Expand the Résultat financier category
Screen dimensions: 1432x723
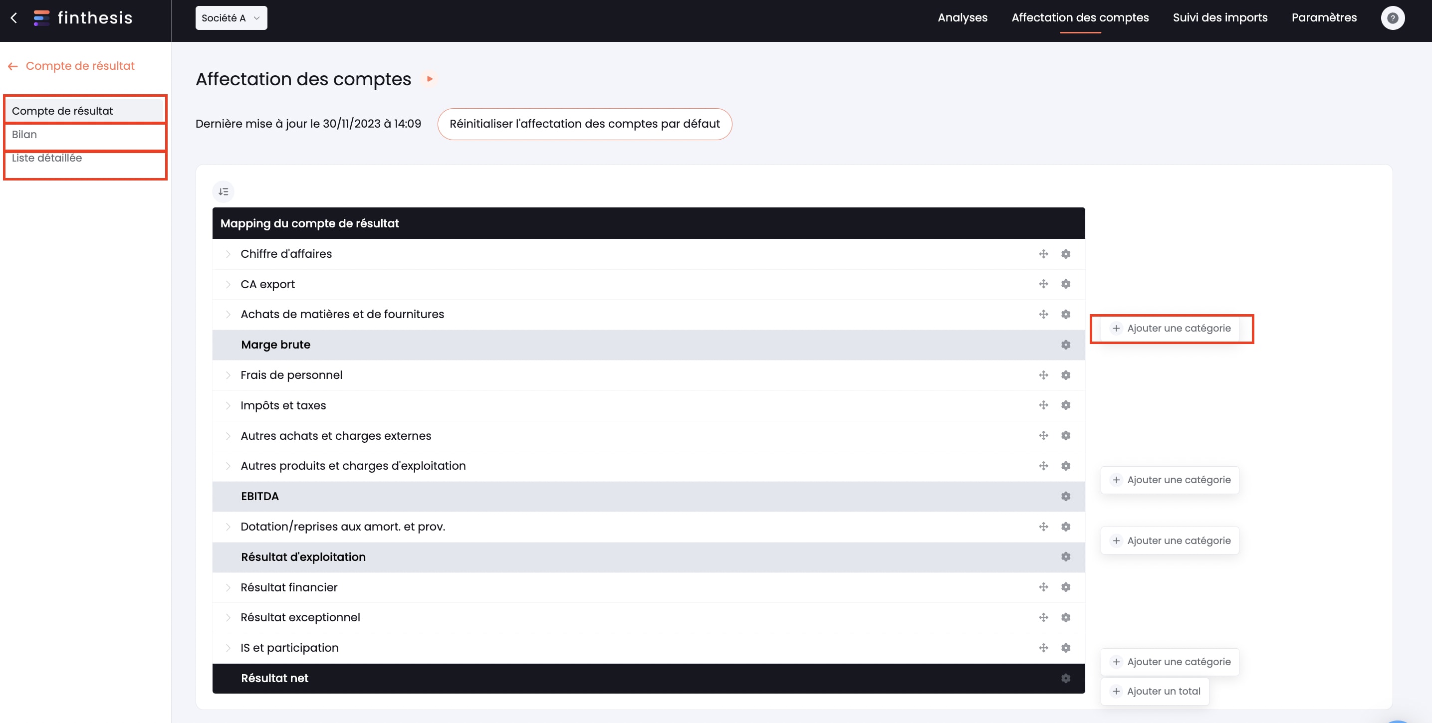click(228, 587)
